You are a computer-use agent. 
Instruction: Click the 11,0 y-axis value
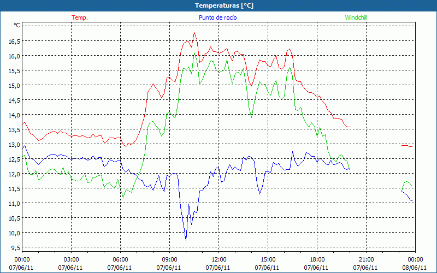coord(14,204)
